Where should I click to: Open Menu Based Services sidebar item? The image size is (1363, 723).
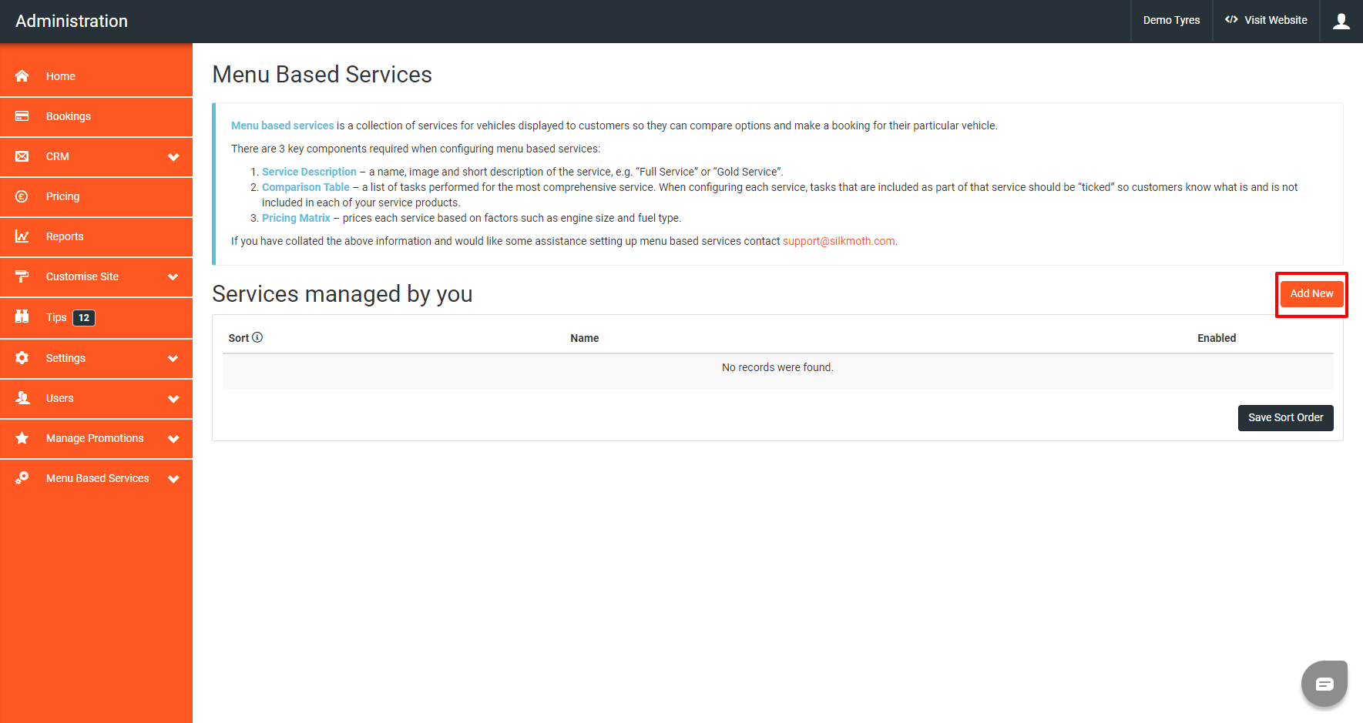click(x=96, y=478)
